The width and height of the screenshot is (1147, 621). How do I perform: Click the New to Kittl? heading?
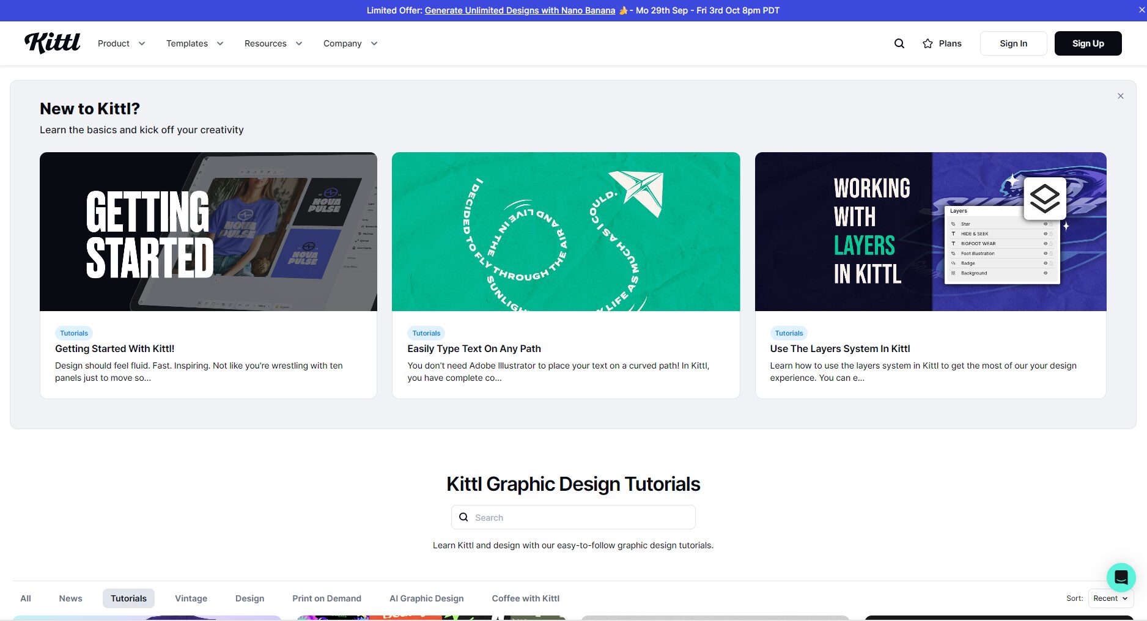click(x=90, y=109)
